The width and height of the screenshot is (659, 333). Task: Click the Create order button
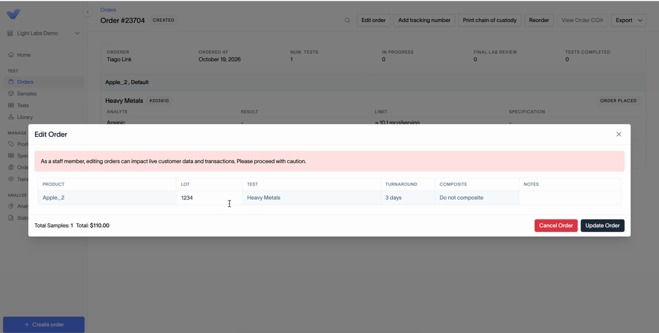[x=44, y=325]
